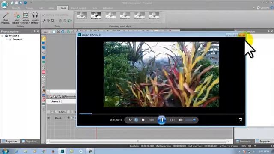The width and height of the screenshot is (274, 154).
Task: Select the animation figure tool
Action: click(x=44, y=91)
